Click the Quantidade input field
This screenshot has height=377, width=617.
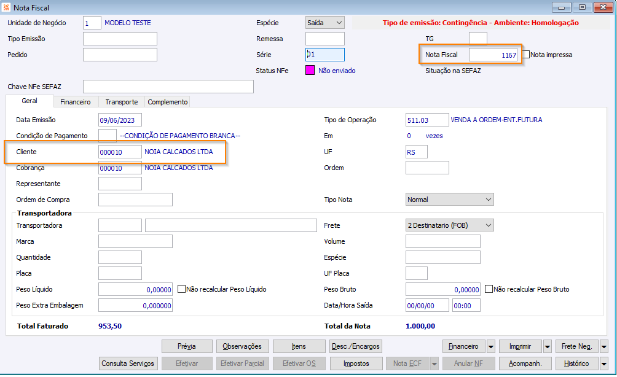[x=120, y=257]
